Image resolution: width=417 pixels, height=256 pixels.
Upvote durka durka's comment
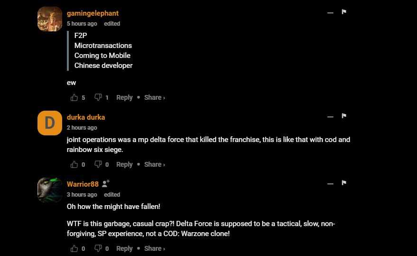(74, 164)
